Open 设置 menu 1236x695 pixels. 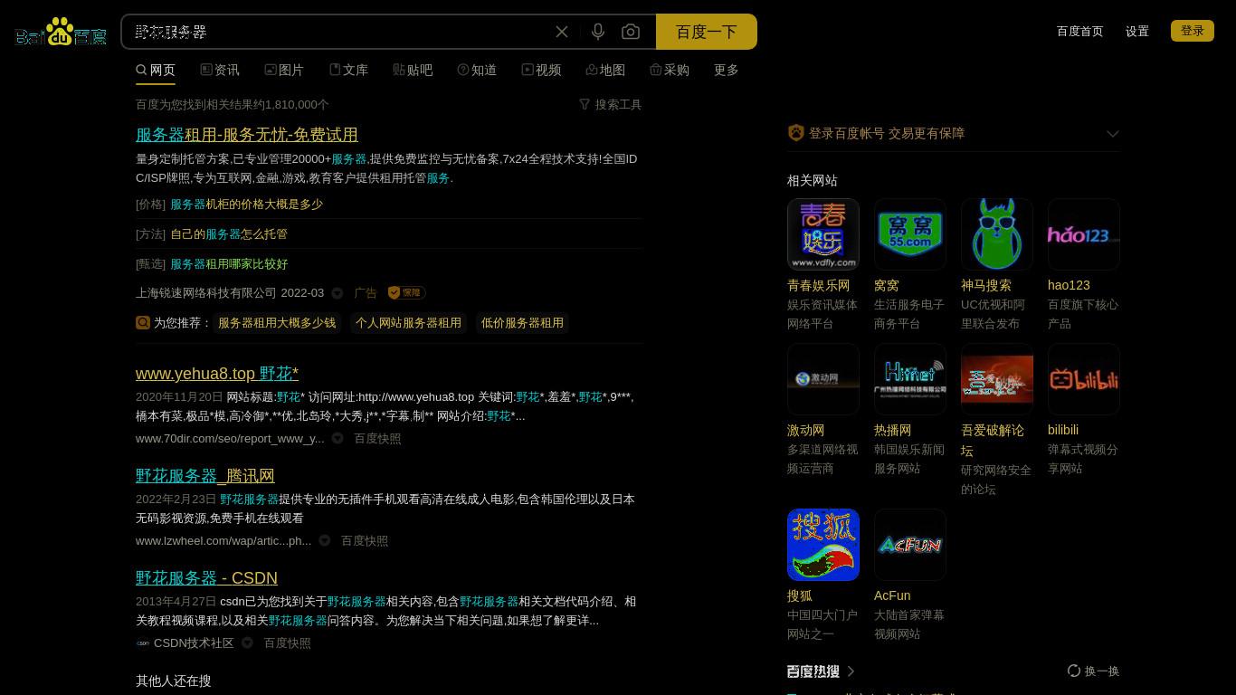[1137, 31]
